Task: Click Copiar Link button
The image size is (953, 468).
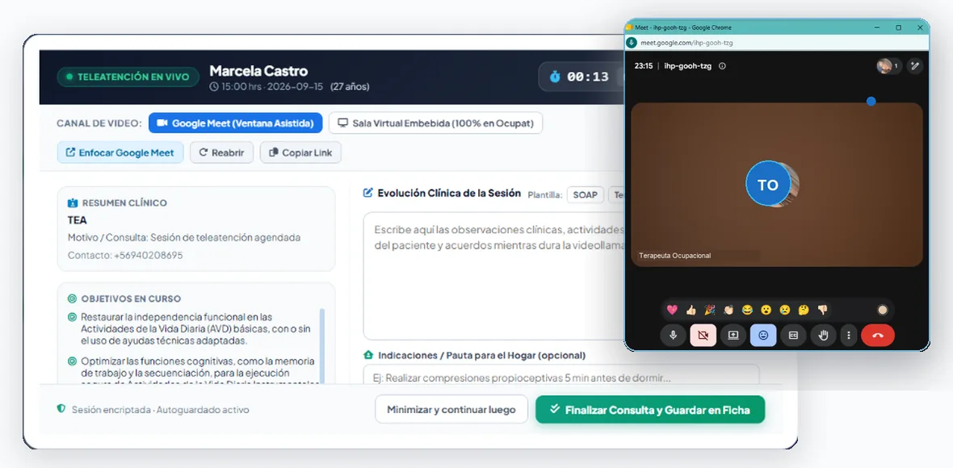Action: [x=301, y=153]
